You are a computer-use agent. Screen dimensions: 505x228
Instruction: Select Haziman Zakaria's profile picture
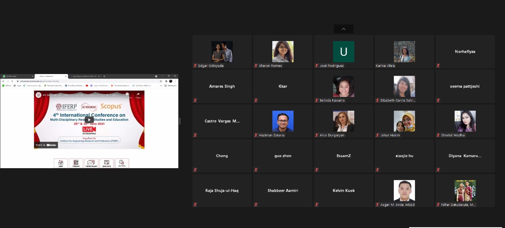[283, 121]
